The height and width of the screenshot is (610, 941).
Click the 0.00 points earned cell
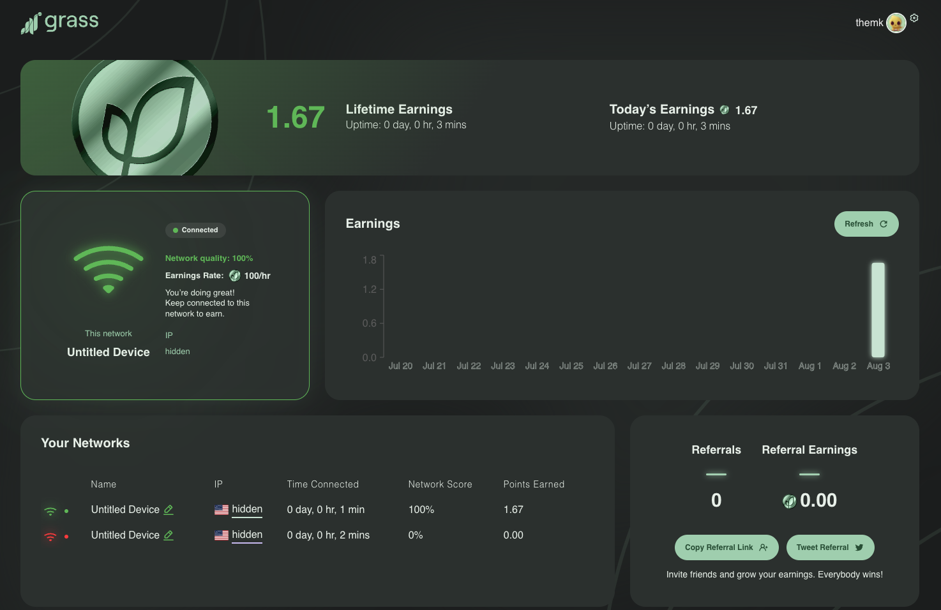(513, 535)
